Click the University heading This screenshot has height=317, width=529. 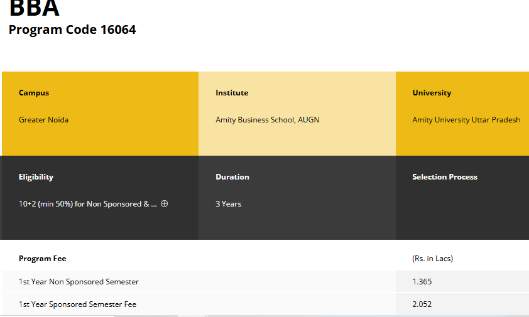[432, 93]
